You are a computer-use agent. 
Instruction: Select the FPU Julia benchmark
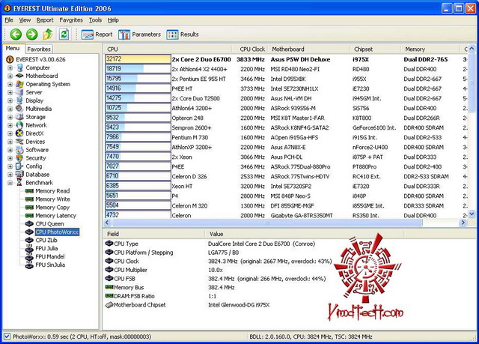(x=42, y=248)
